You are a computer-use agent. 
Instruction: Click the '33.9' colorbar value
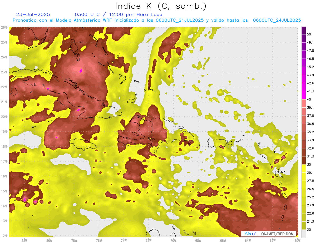(x=310, y=140)
